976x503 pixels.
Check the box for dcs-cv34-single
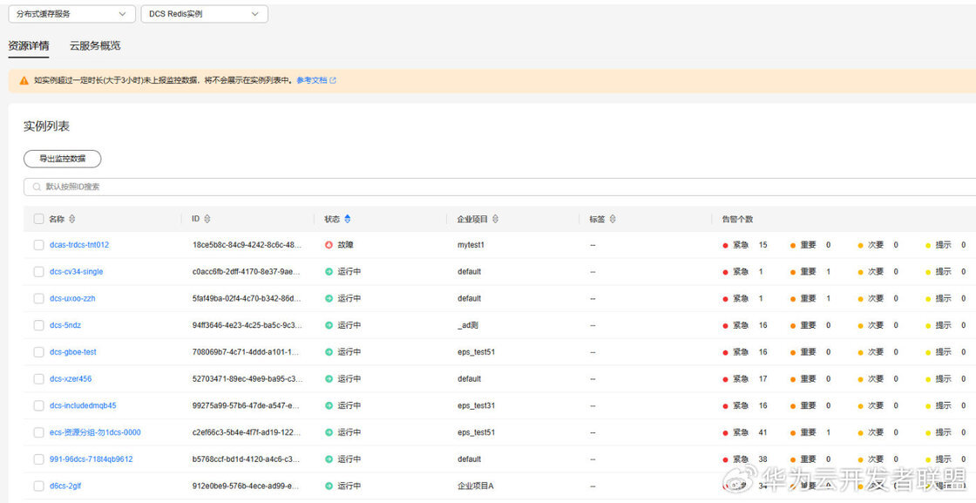click(x=38, y=272)
